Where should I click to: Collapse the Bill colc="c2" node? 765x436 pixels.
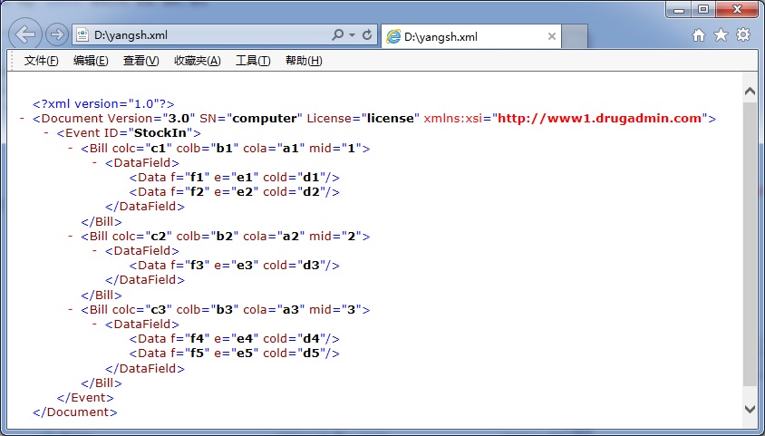click(71, 236)
